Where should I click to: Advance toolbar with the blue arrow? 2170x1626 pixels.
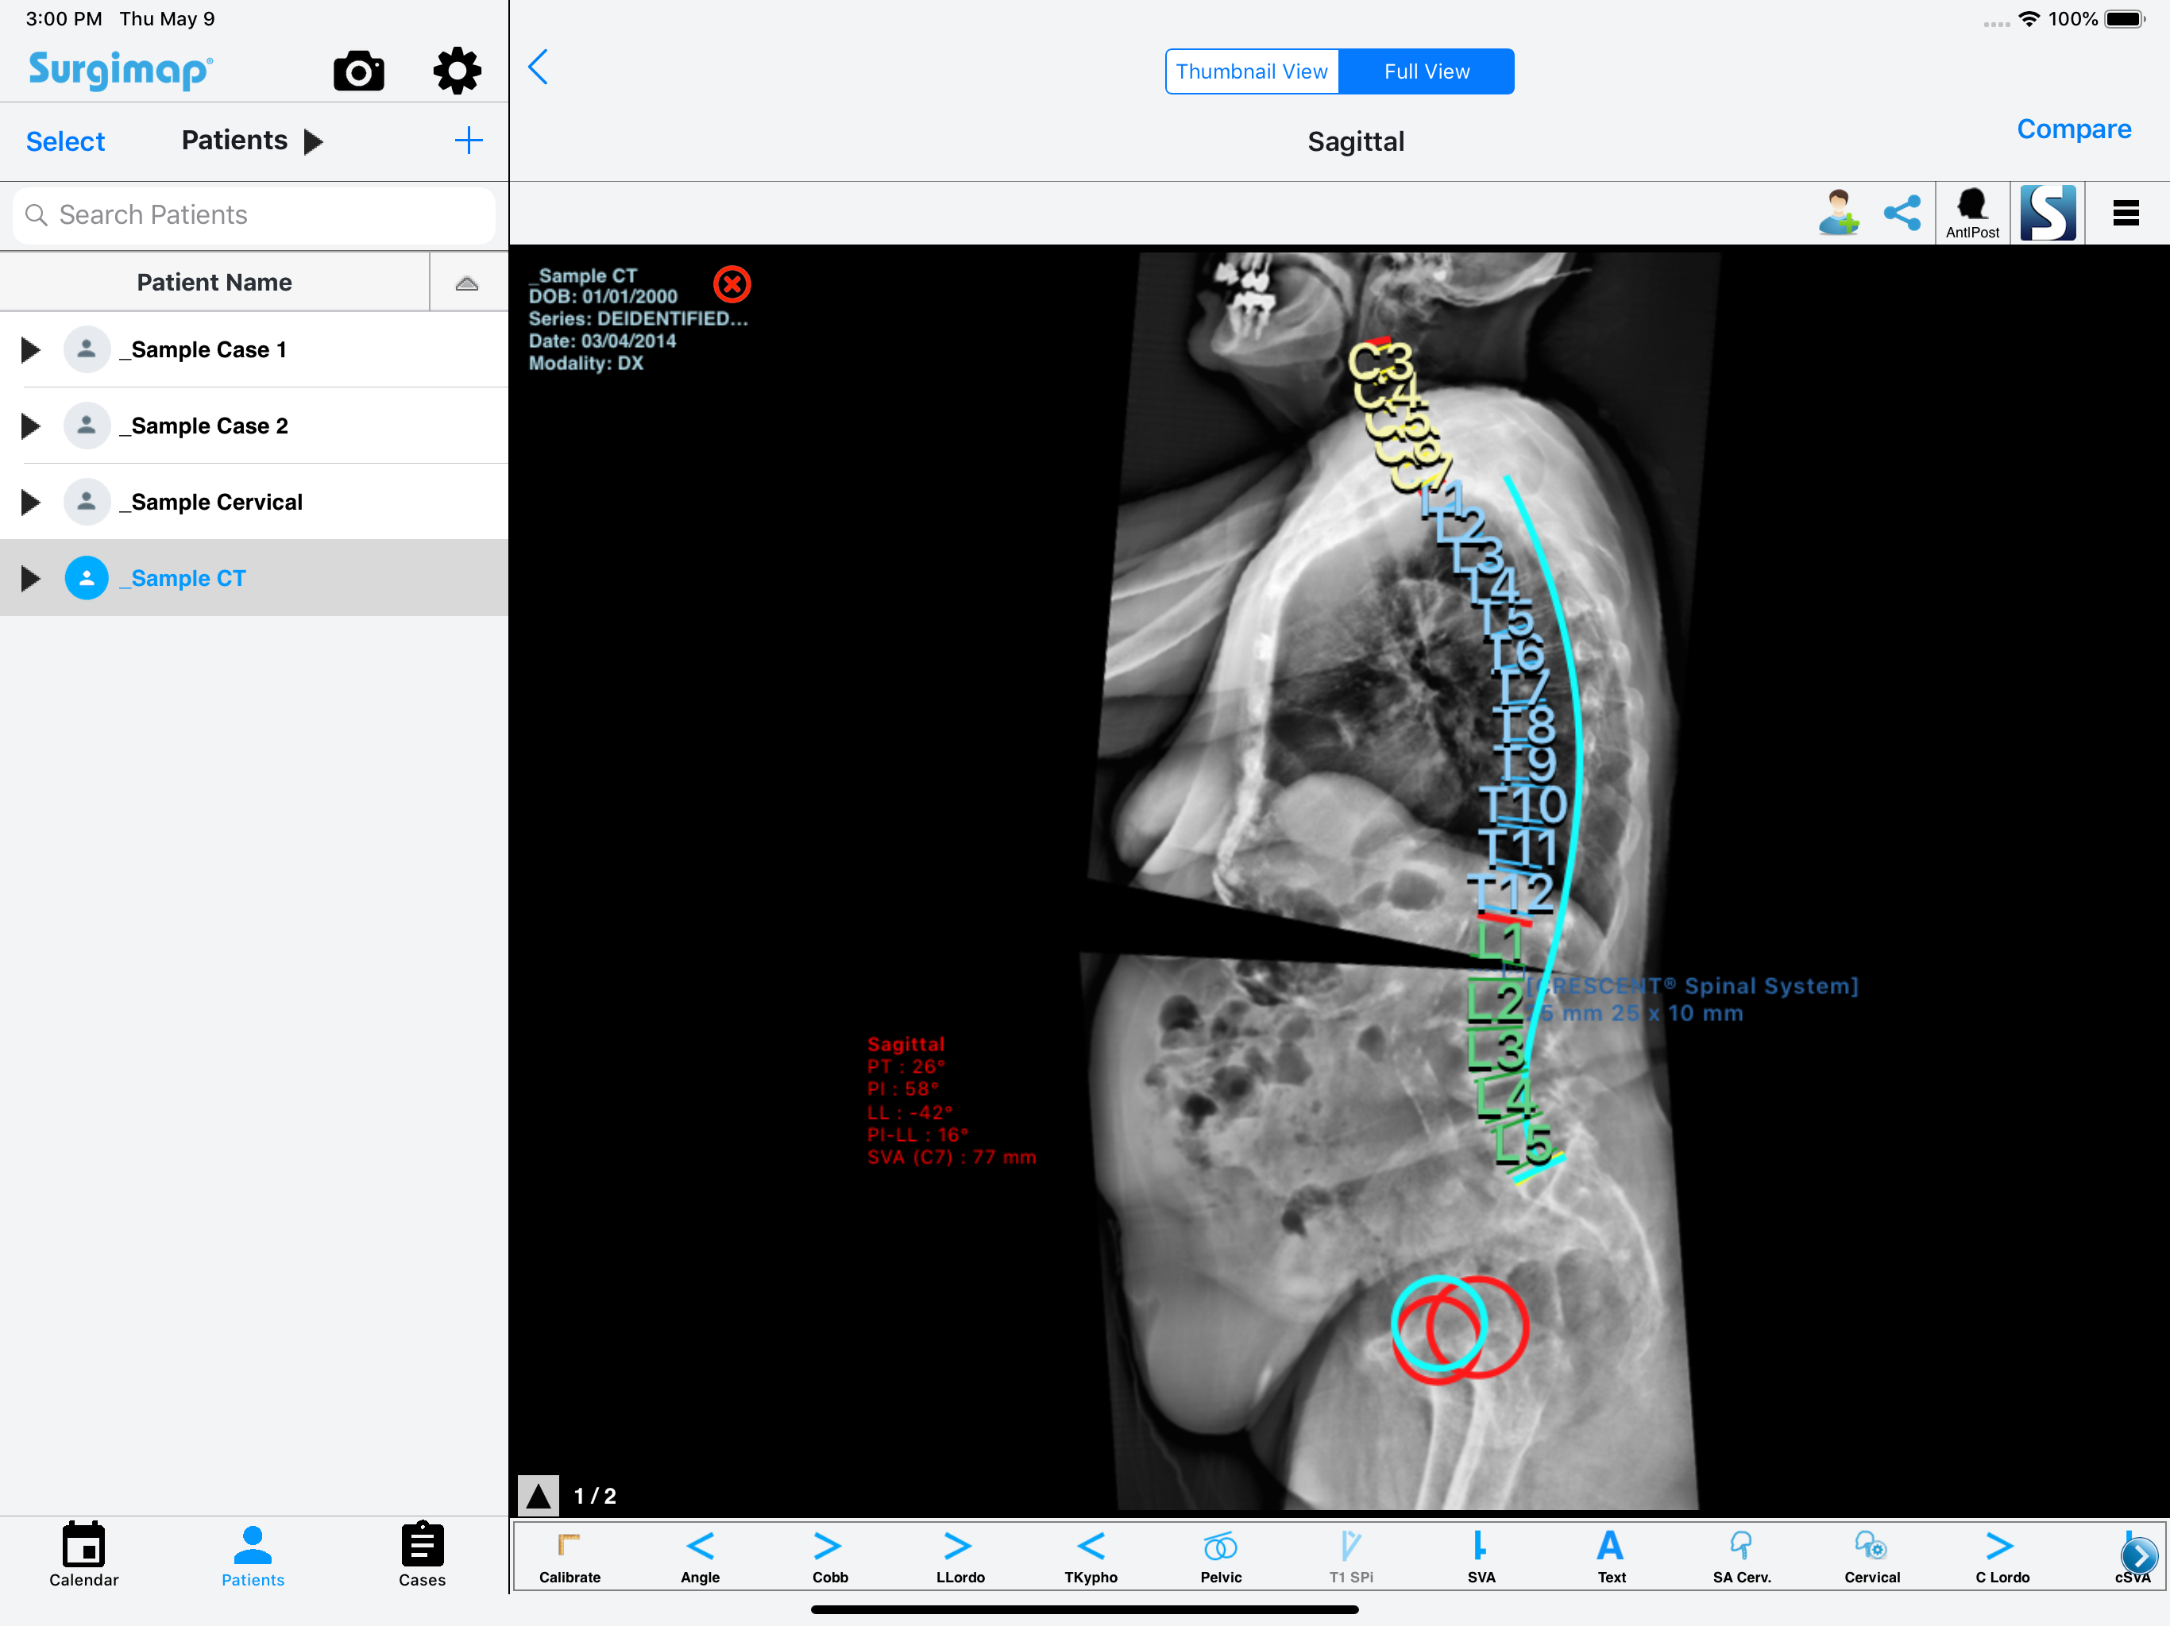[2138, 1555]
